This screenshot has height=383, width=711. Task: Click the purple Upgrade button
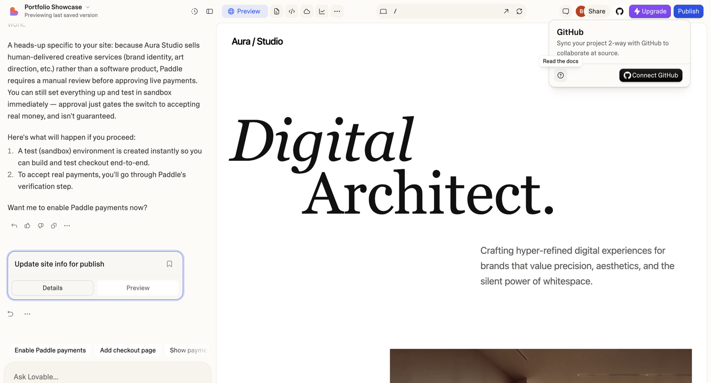(650, 11)
